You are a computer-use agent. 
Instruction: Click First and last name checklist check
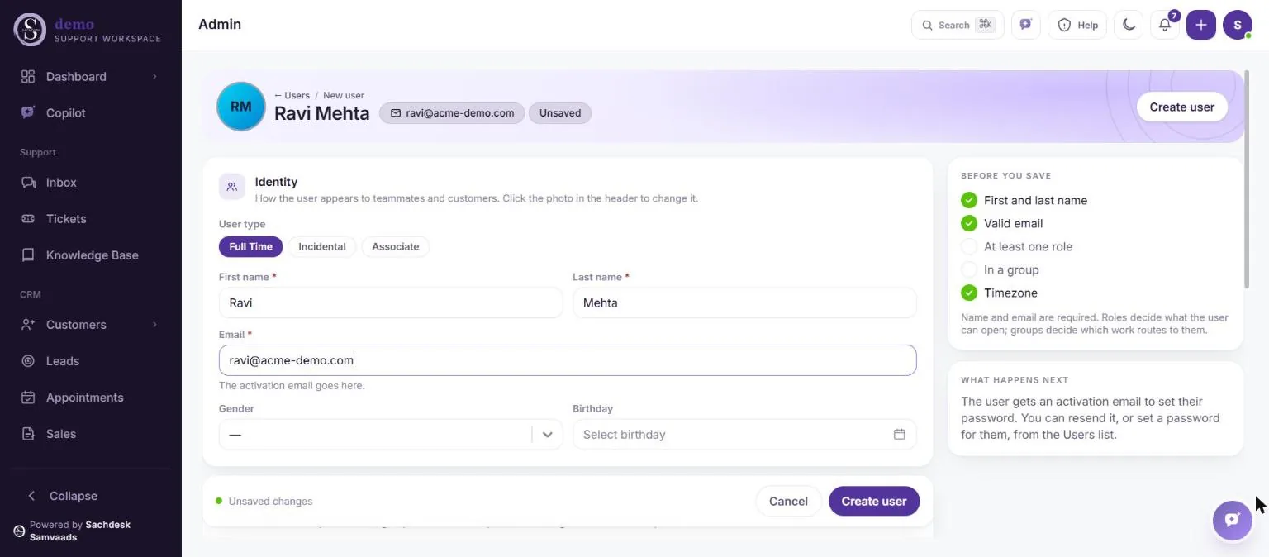pyautogui.click(x=969, y=200)
